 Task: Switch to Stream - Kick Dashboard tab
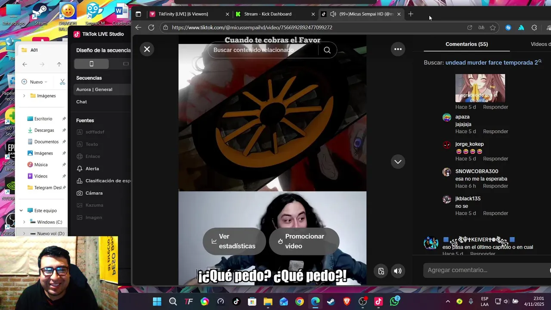point(275,14)
